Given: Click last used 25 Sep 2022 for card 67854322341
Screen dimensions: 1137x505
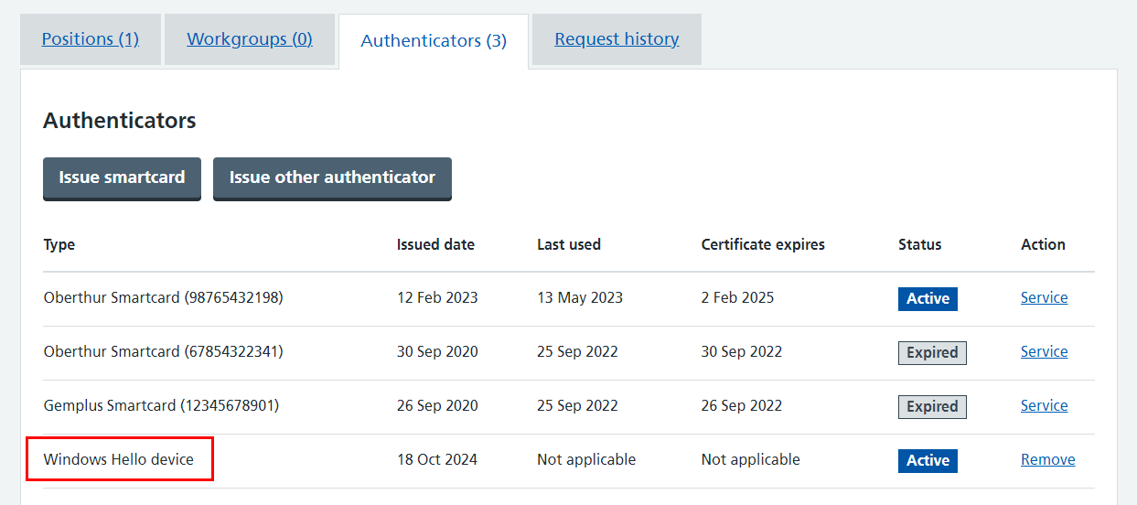Looking at the screenshot, I should click(x=577, y=352).
